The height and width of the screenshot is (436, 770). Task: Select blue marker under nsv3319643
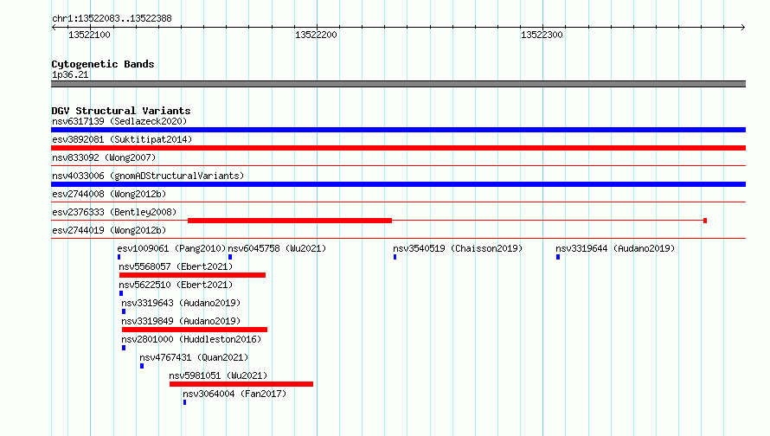click(x=124, y=311)
